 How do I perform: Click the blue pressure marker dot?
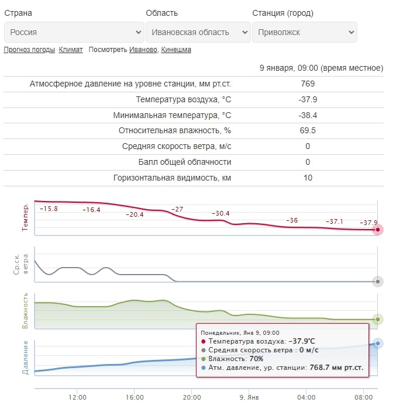click(x=377, y=344)
